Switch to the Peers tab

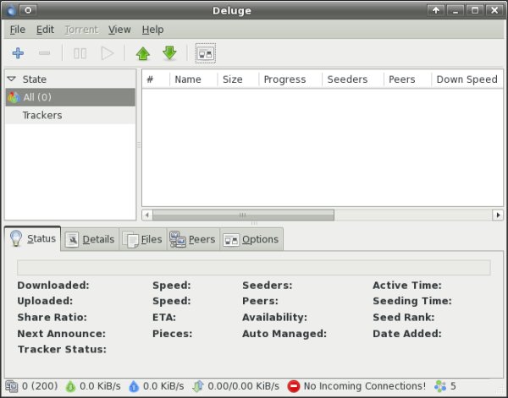click(193, 239)
